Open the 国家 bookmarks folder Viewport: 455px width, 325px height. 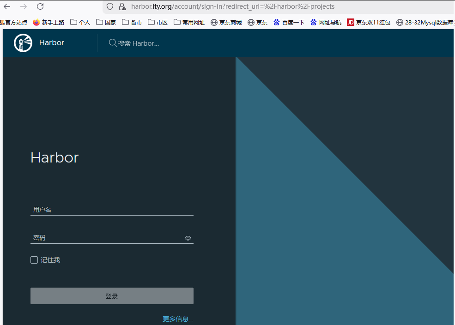(106, 22)
